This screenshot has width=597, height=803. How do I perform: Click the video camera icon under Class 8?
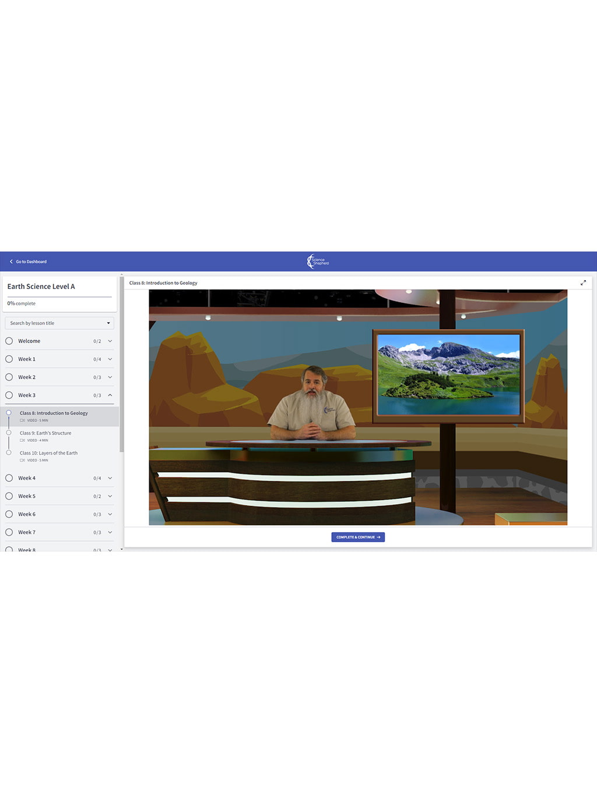tap(22, 420)
